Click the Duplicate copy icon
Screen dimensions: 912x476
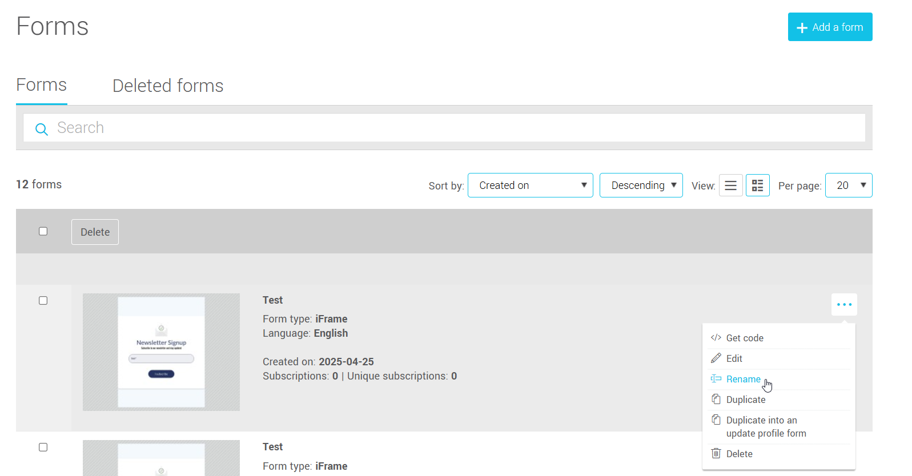[716, 400]
